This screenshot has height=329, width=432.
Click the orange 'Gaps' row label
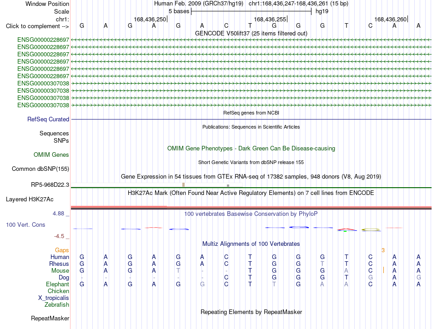pyautogui.click(x=62, y=250)
